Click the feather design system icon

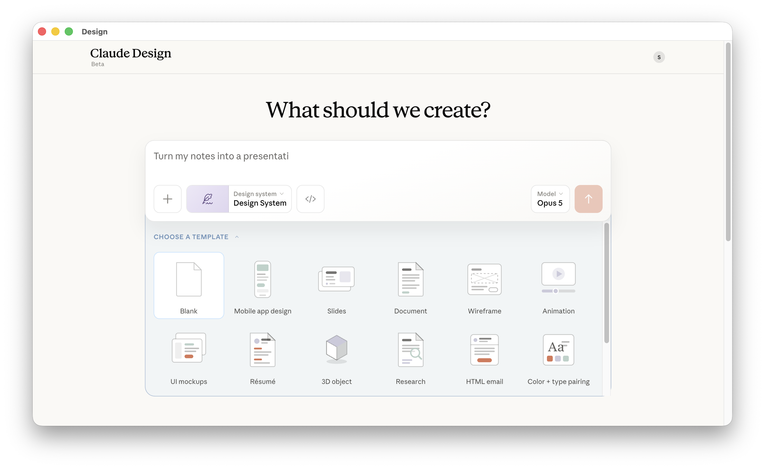pos(207,199)
